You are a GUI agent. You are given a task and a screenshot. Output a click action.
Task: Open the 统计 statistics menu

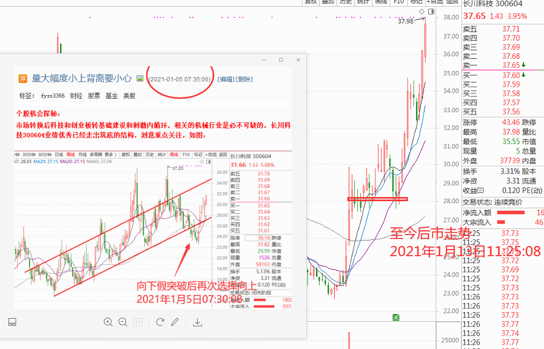(363, 2)
